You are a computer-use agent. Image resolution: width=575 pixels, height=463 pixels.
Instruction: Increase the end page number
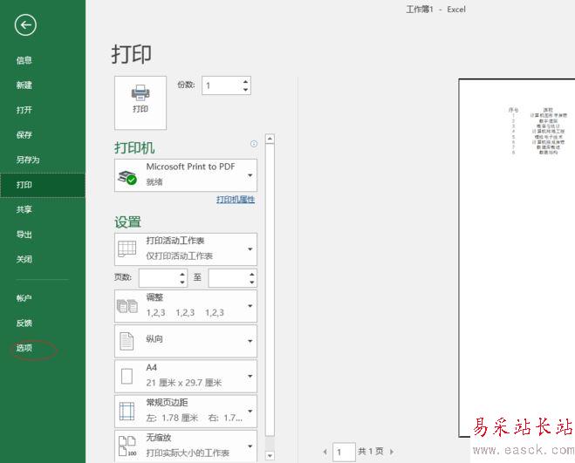[252, 274]
